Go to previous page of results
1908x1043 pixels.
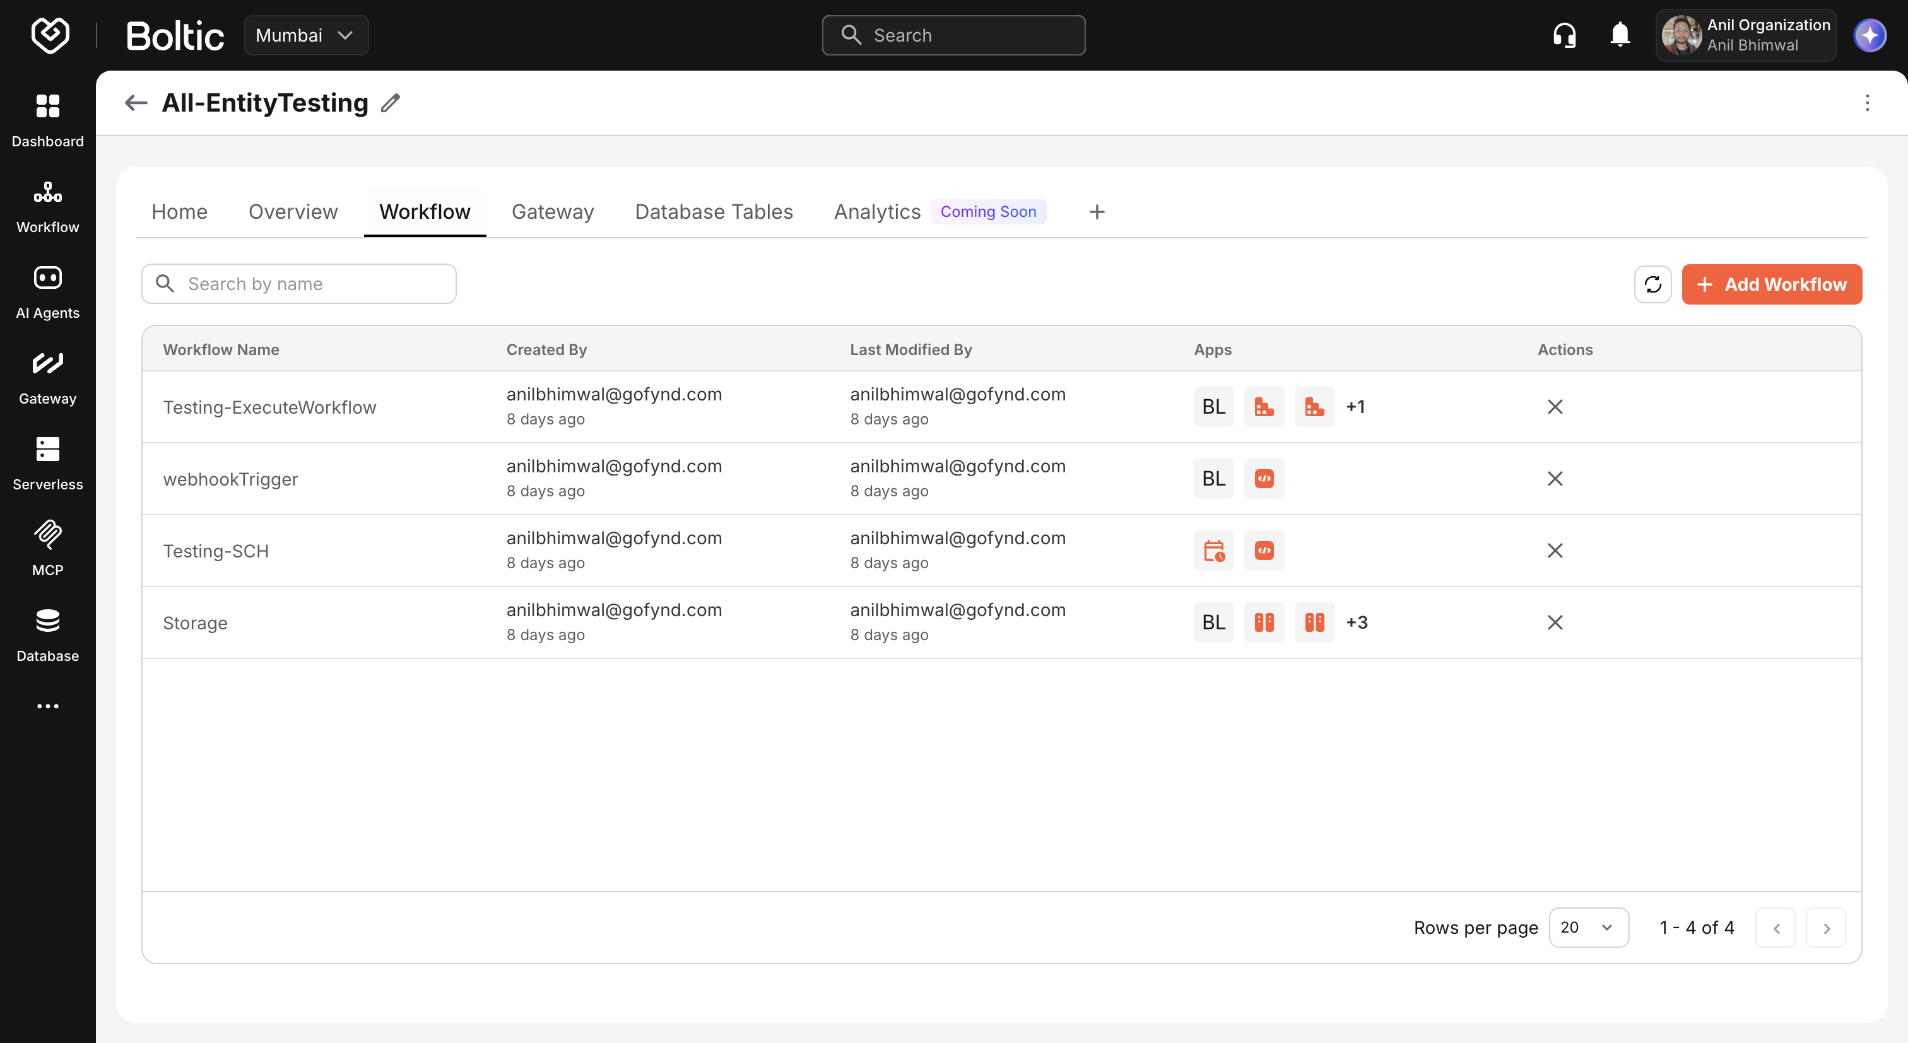[x=1775, y=928]
